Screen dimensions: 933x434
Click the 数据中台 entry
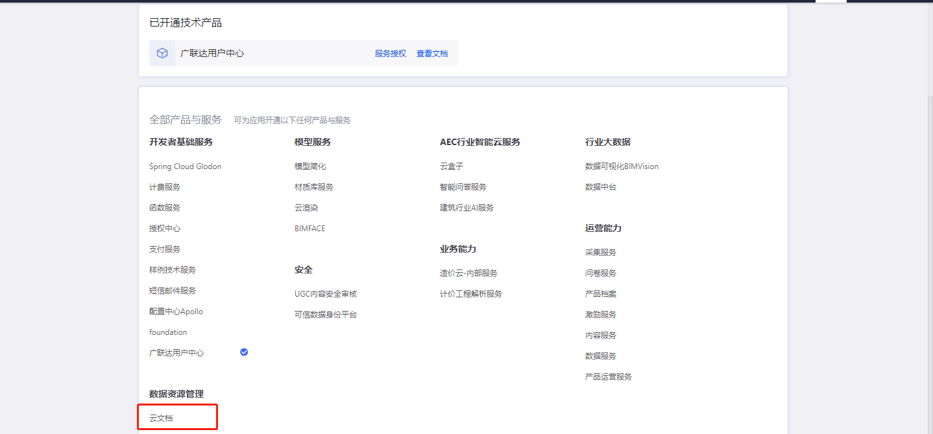(601, 187)
